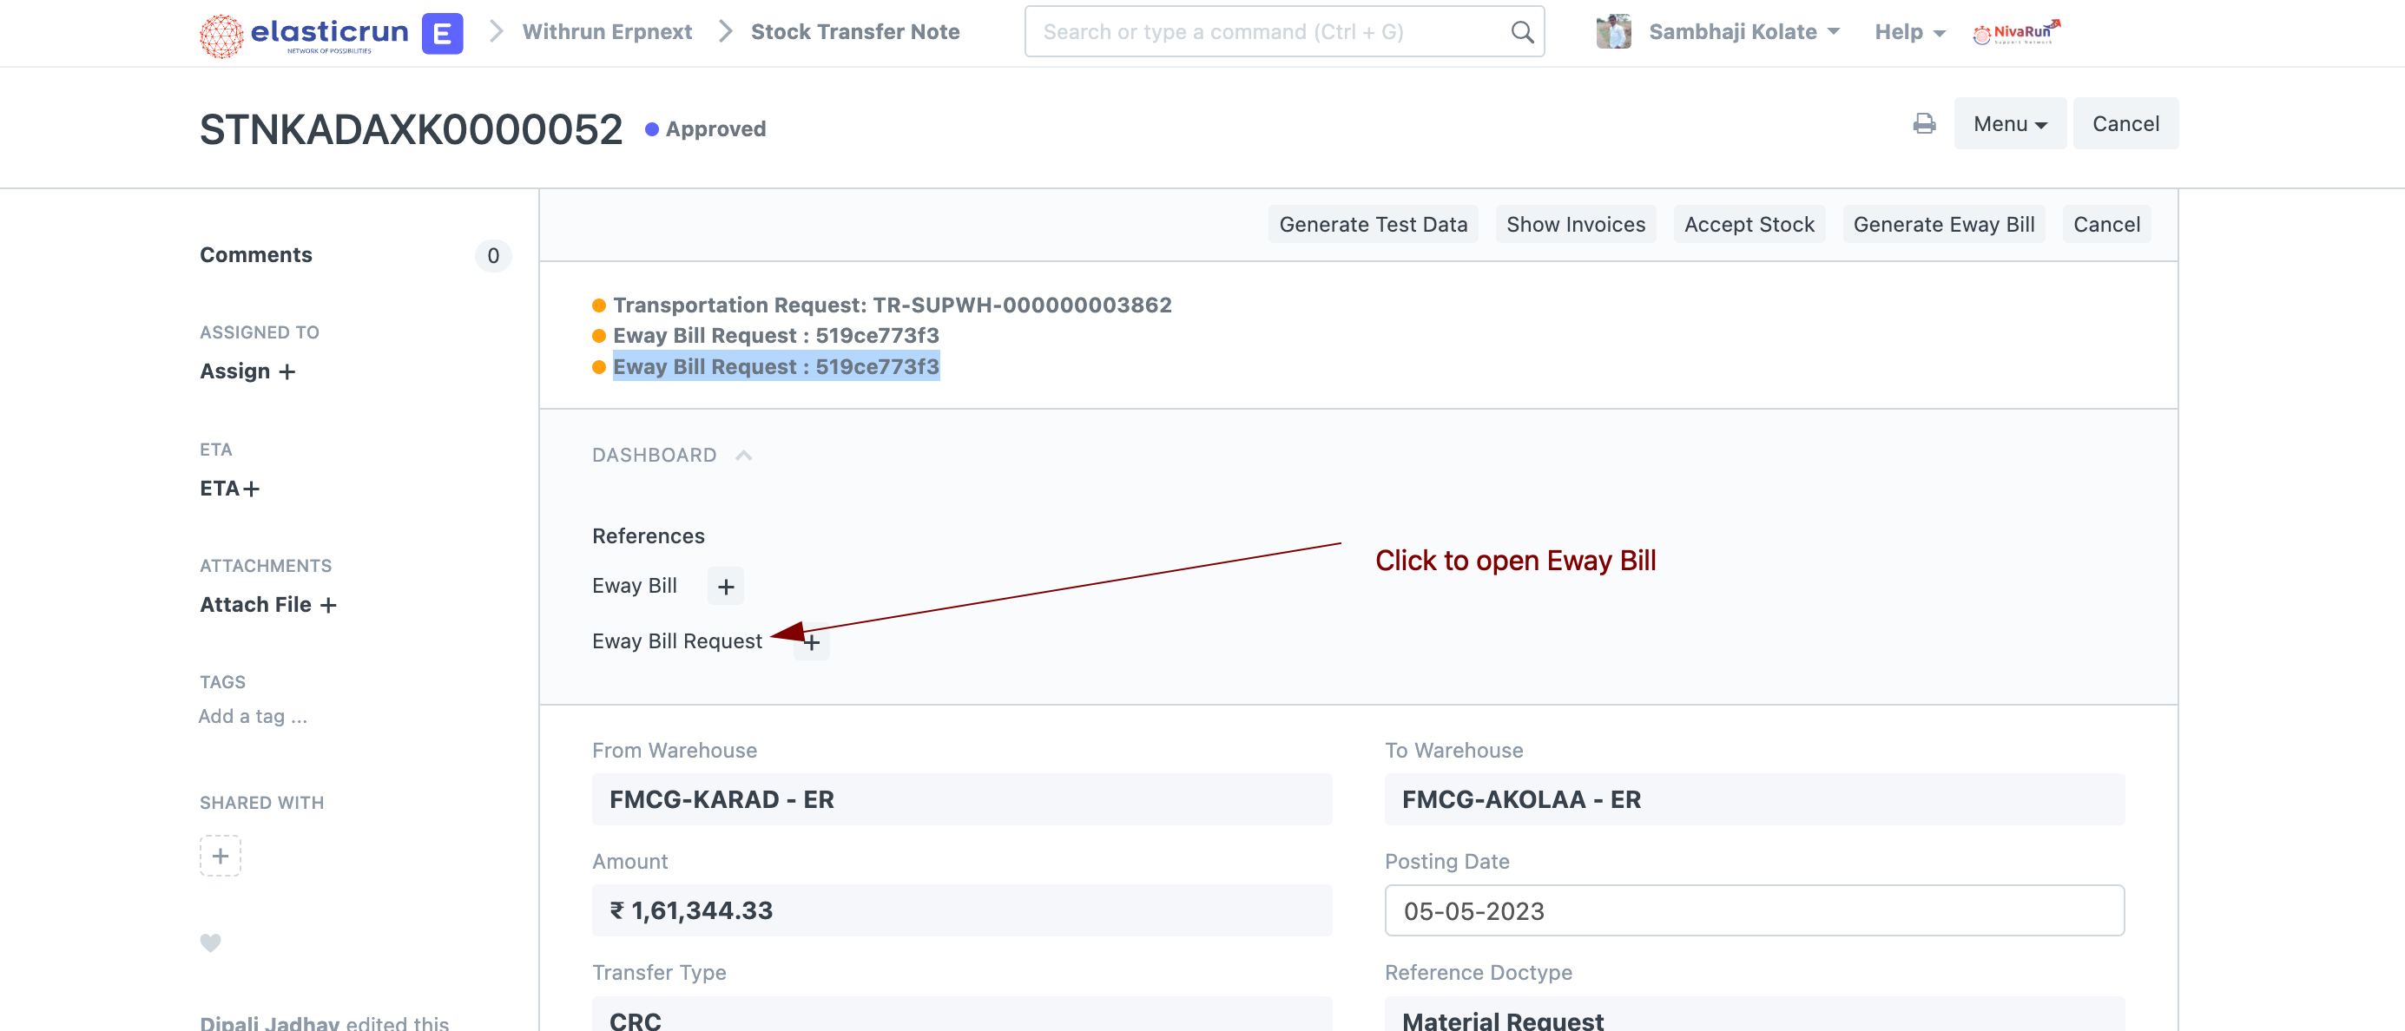
Task: Click the comments count badge 0
Action: click(x=493, y=257)
